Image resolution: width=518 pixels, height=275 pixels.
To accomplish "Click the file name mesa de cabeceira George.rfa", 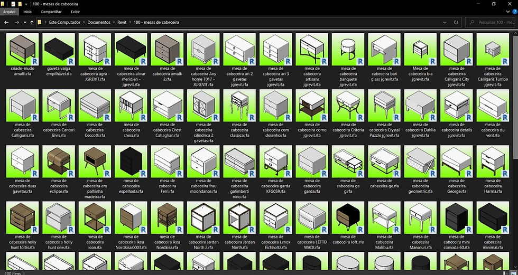I will coord(457,186).
